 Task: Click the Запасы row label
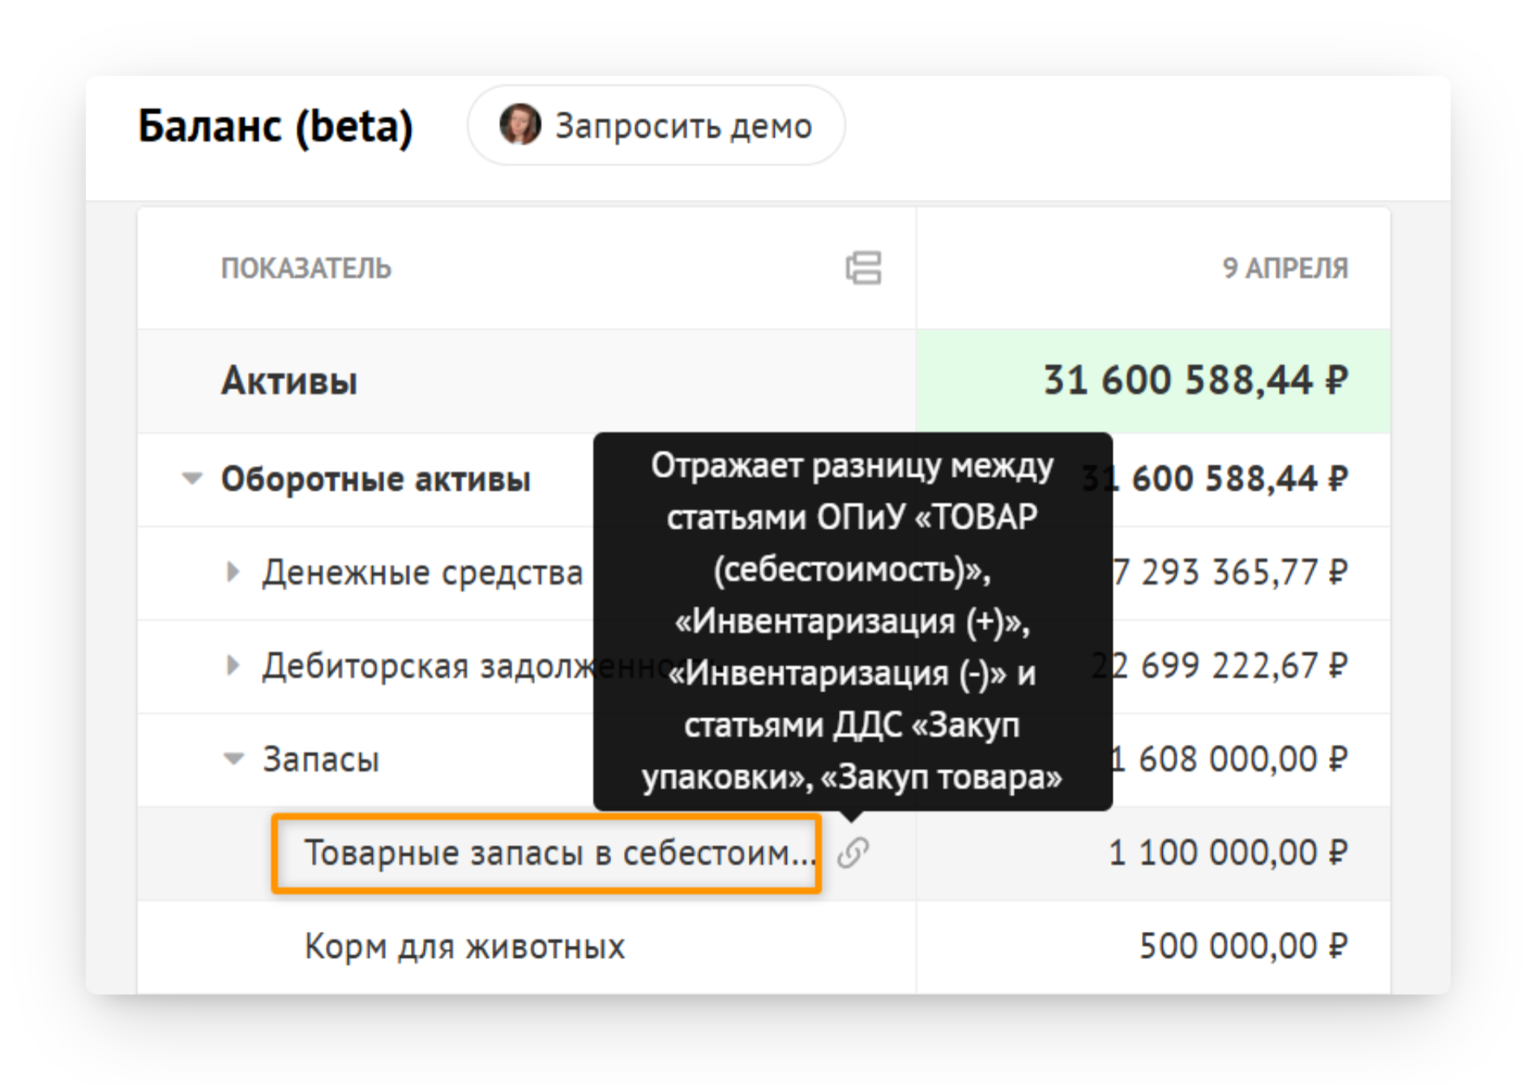[321, 759]
